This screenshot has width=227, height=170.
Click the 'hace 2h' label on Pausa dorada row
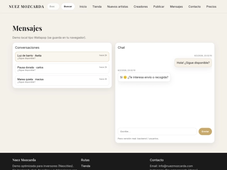click(103, 67)
